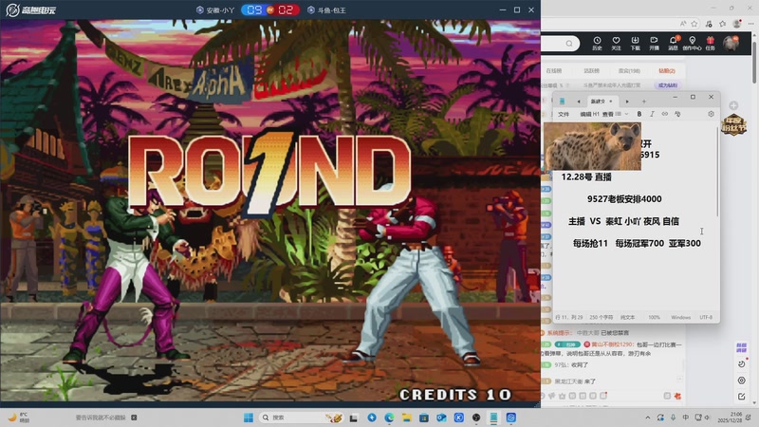Click the tab scroll left arrow in notepad
759x427 pixels.
point(579,102)
